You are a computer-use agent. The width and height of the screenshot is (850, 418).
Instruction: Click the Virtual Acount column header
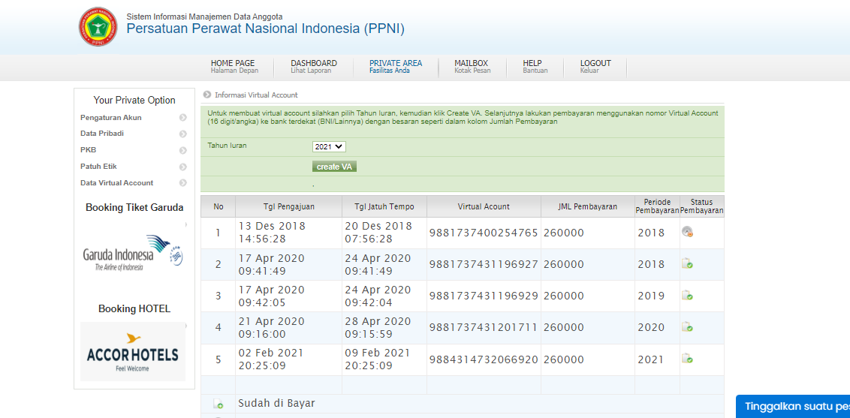[x=484, y=206]
